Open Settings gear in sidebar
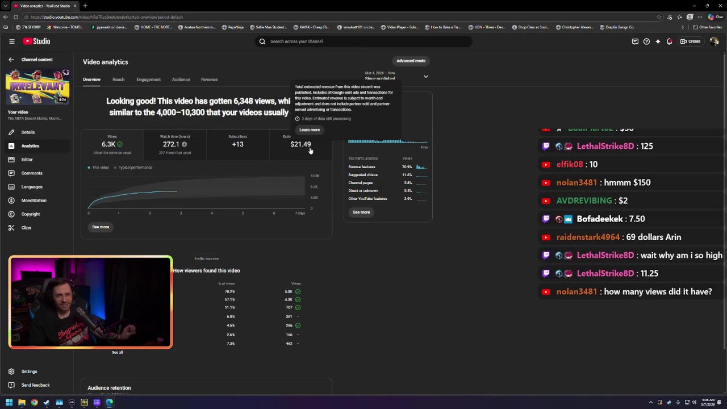The height and width of the screenshot is (409, 727). coord(11,372)
